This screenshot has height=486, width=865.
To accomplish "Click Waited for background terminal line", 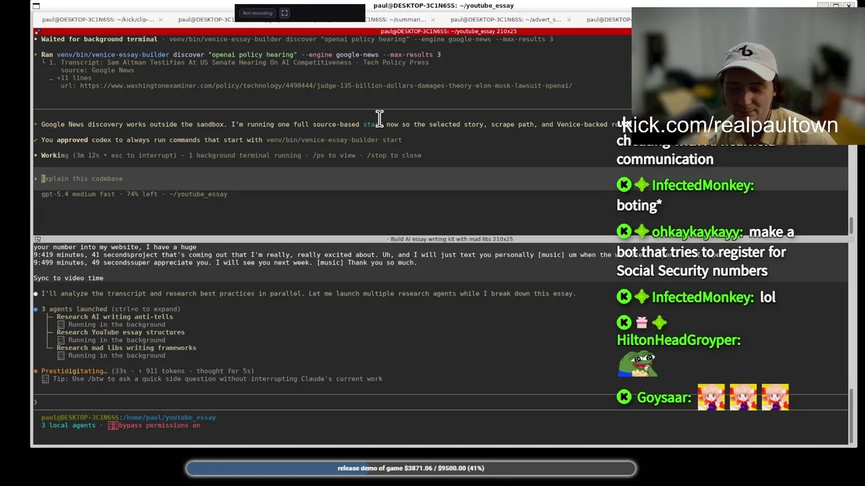I will (293, 39).
